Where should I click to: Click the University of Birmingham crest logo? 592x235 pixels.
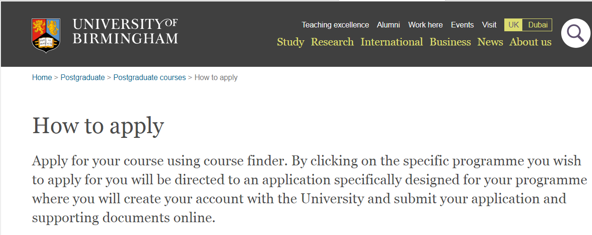point(46,34)
